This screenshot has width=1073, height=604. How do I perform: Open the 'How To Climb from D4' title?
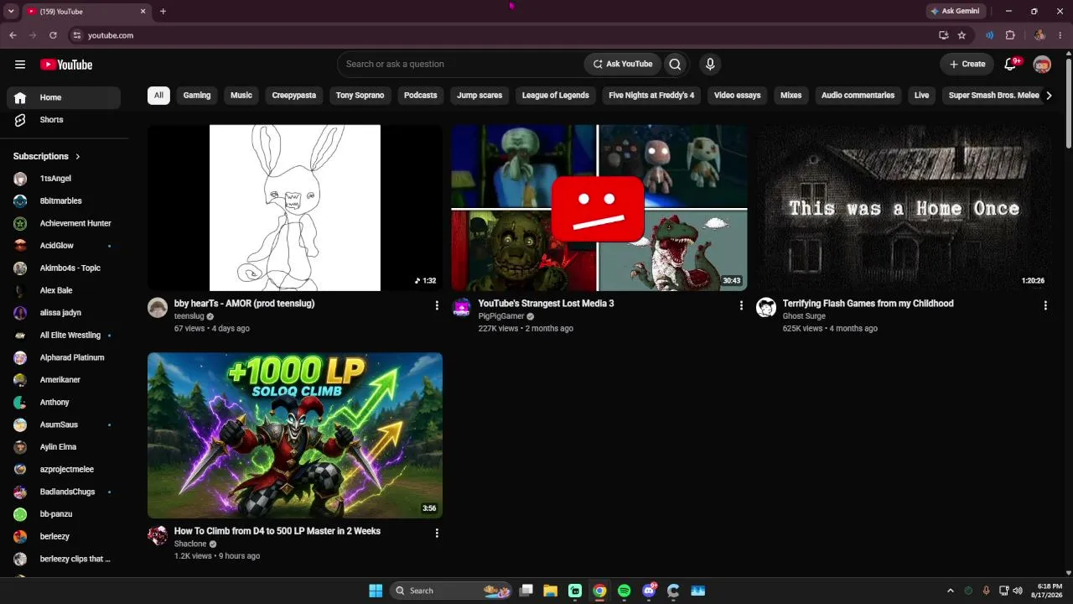point(277,531)
